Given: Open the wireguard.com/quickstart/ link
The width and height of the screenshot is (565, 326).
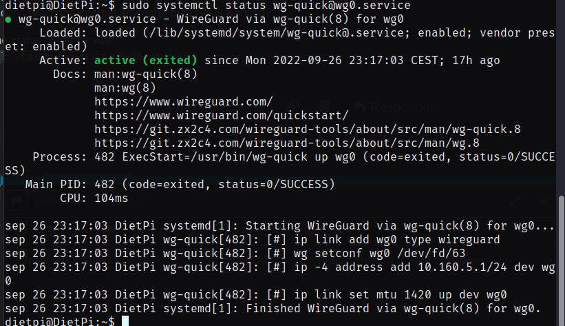Looking at the screenshot, I should [x=221, y=116].
